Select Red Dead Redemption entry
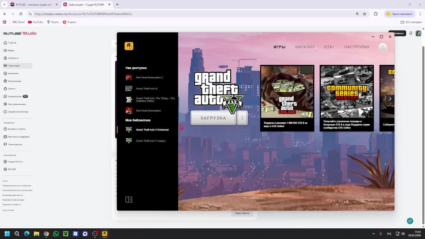 148,111
